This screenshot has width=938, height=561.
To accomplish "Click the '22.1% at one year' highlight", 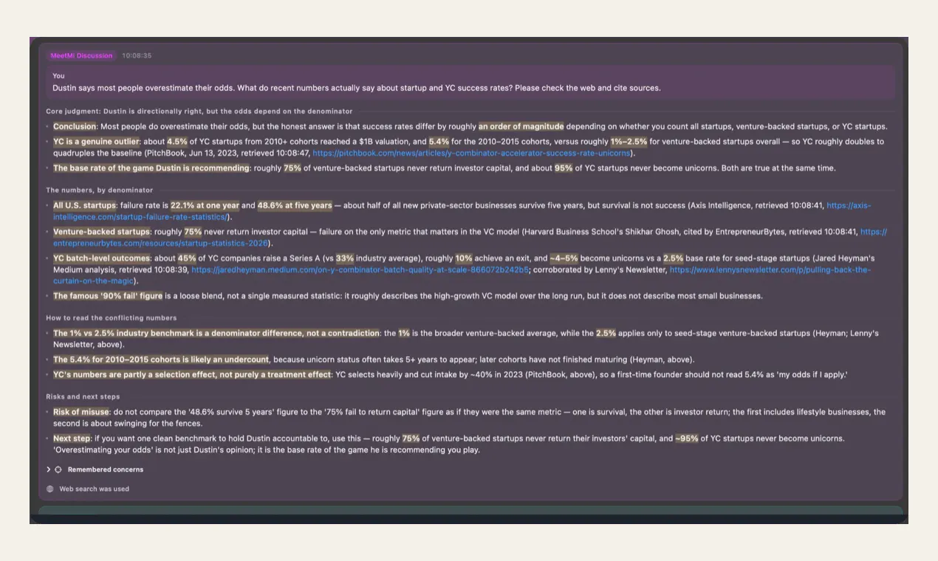I will [205, 206].
